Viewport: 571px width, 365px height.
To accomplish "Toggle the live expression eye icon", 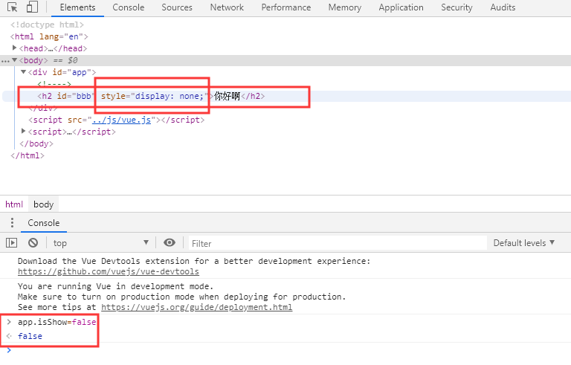I will pyautogui.click(x=170, y=242).
